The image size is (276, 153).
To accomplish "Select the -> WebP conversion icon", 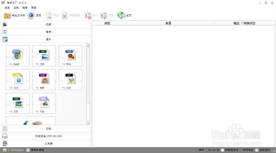I will 18,56.
